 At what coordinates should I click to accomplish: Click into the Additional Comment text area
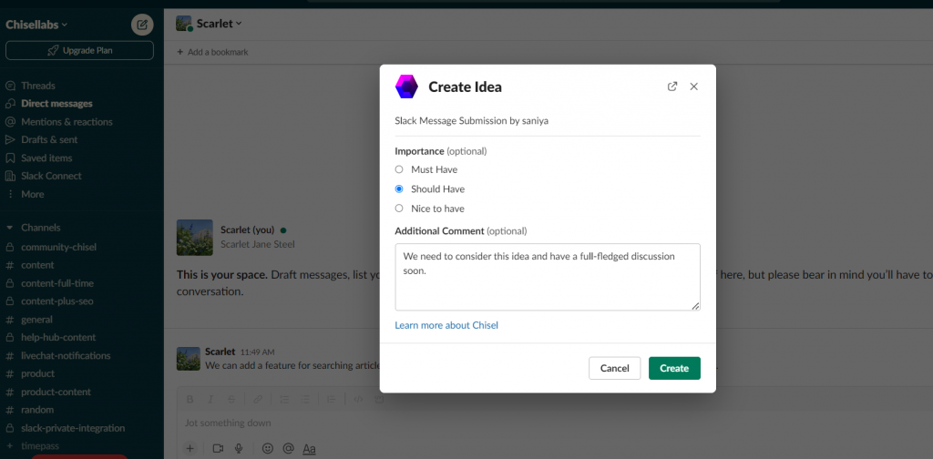tap(548, 277)
